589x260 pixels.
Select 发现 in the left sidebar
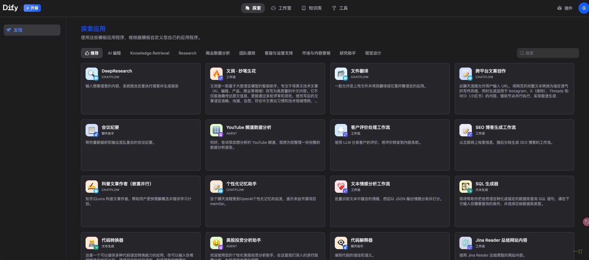(x=32, y=30)
